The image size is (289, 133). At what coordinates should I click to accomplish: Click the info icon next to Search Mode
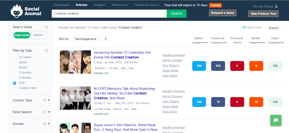[x=47, y=27]
